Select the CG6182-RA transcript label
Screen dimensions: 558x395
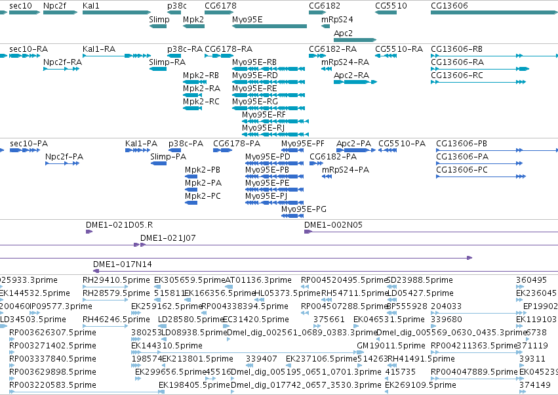click(332, 49)
